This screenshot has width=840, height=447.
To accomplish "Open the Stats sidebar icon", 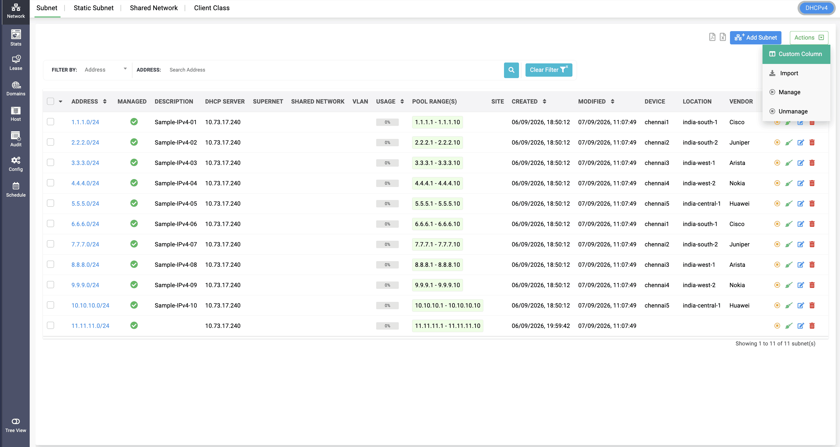I will click(x=16, y=38).
